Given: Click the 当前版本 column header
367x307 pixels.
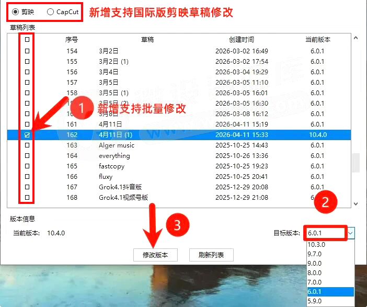Looking at the screenshot, I should (317, 39).
